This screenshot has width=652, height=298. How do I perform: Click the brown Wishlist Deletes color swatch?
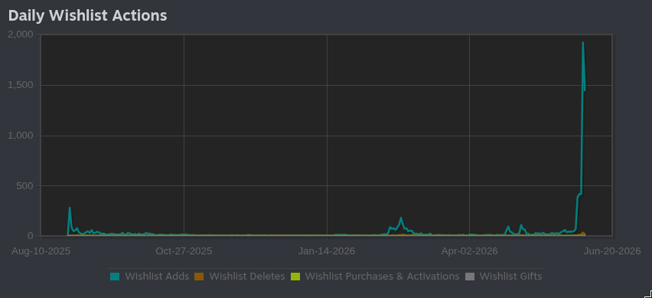199,277
